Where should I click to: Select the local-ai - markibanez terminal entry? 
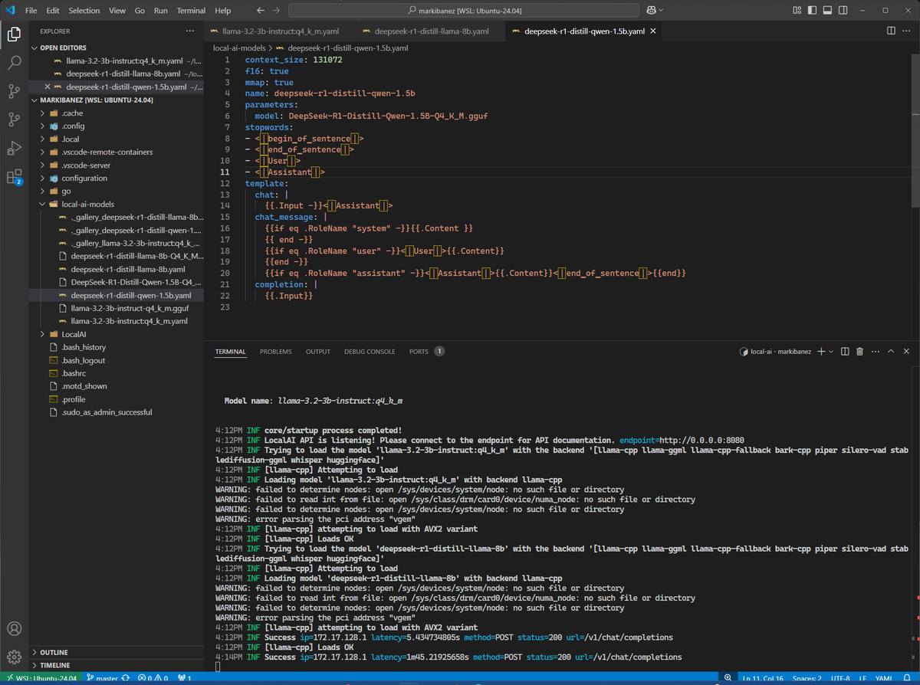pos(775,352)
